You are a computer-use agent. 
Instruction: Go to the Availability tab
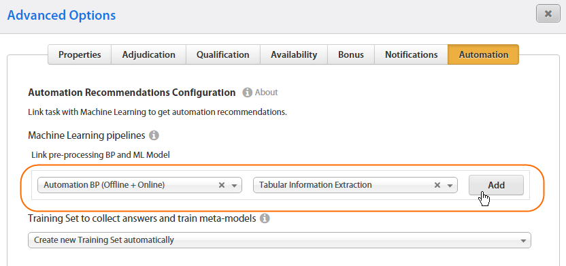(294, 55)
